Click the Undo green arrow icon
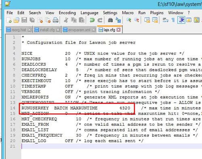This screenshot has height=159, width=202. [92, 20]
